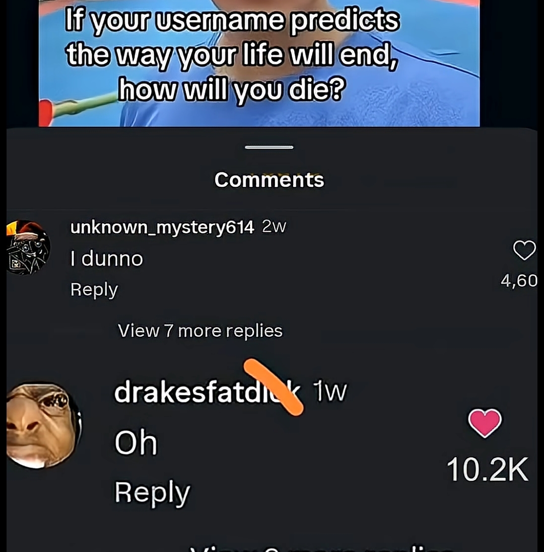
Task: Tap the "I dunno" comment text
Action: tap(106, 259)
